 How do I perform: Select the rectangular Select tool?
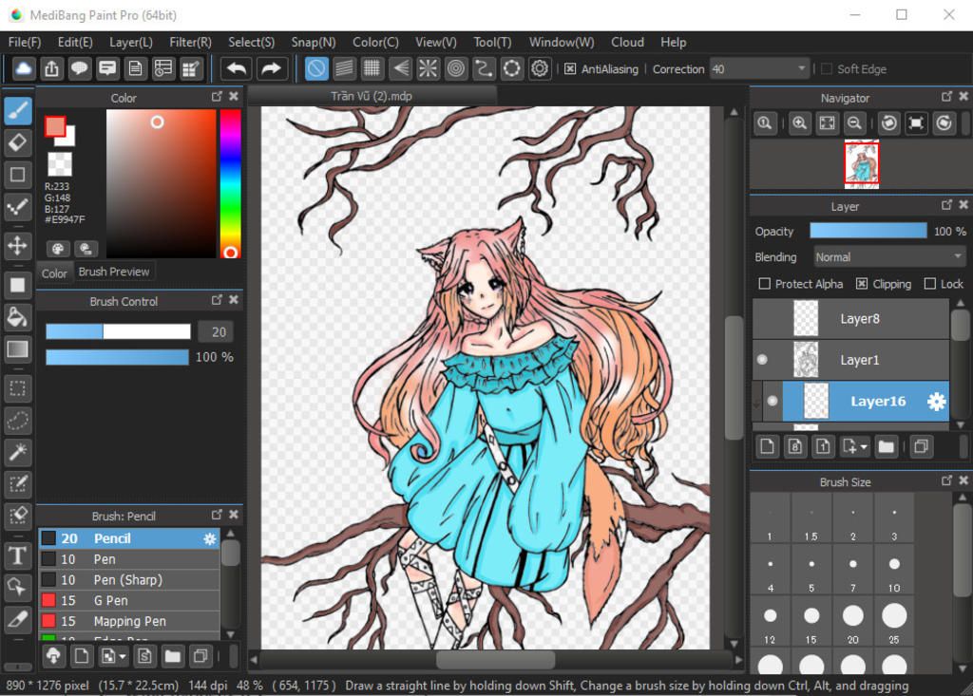17,389
